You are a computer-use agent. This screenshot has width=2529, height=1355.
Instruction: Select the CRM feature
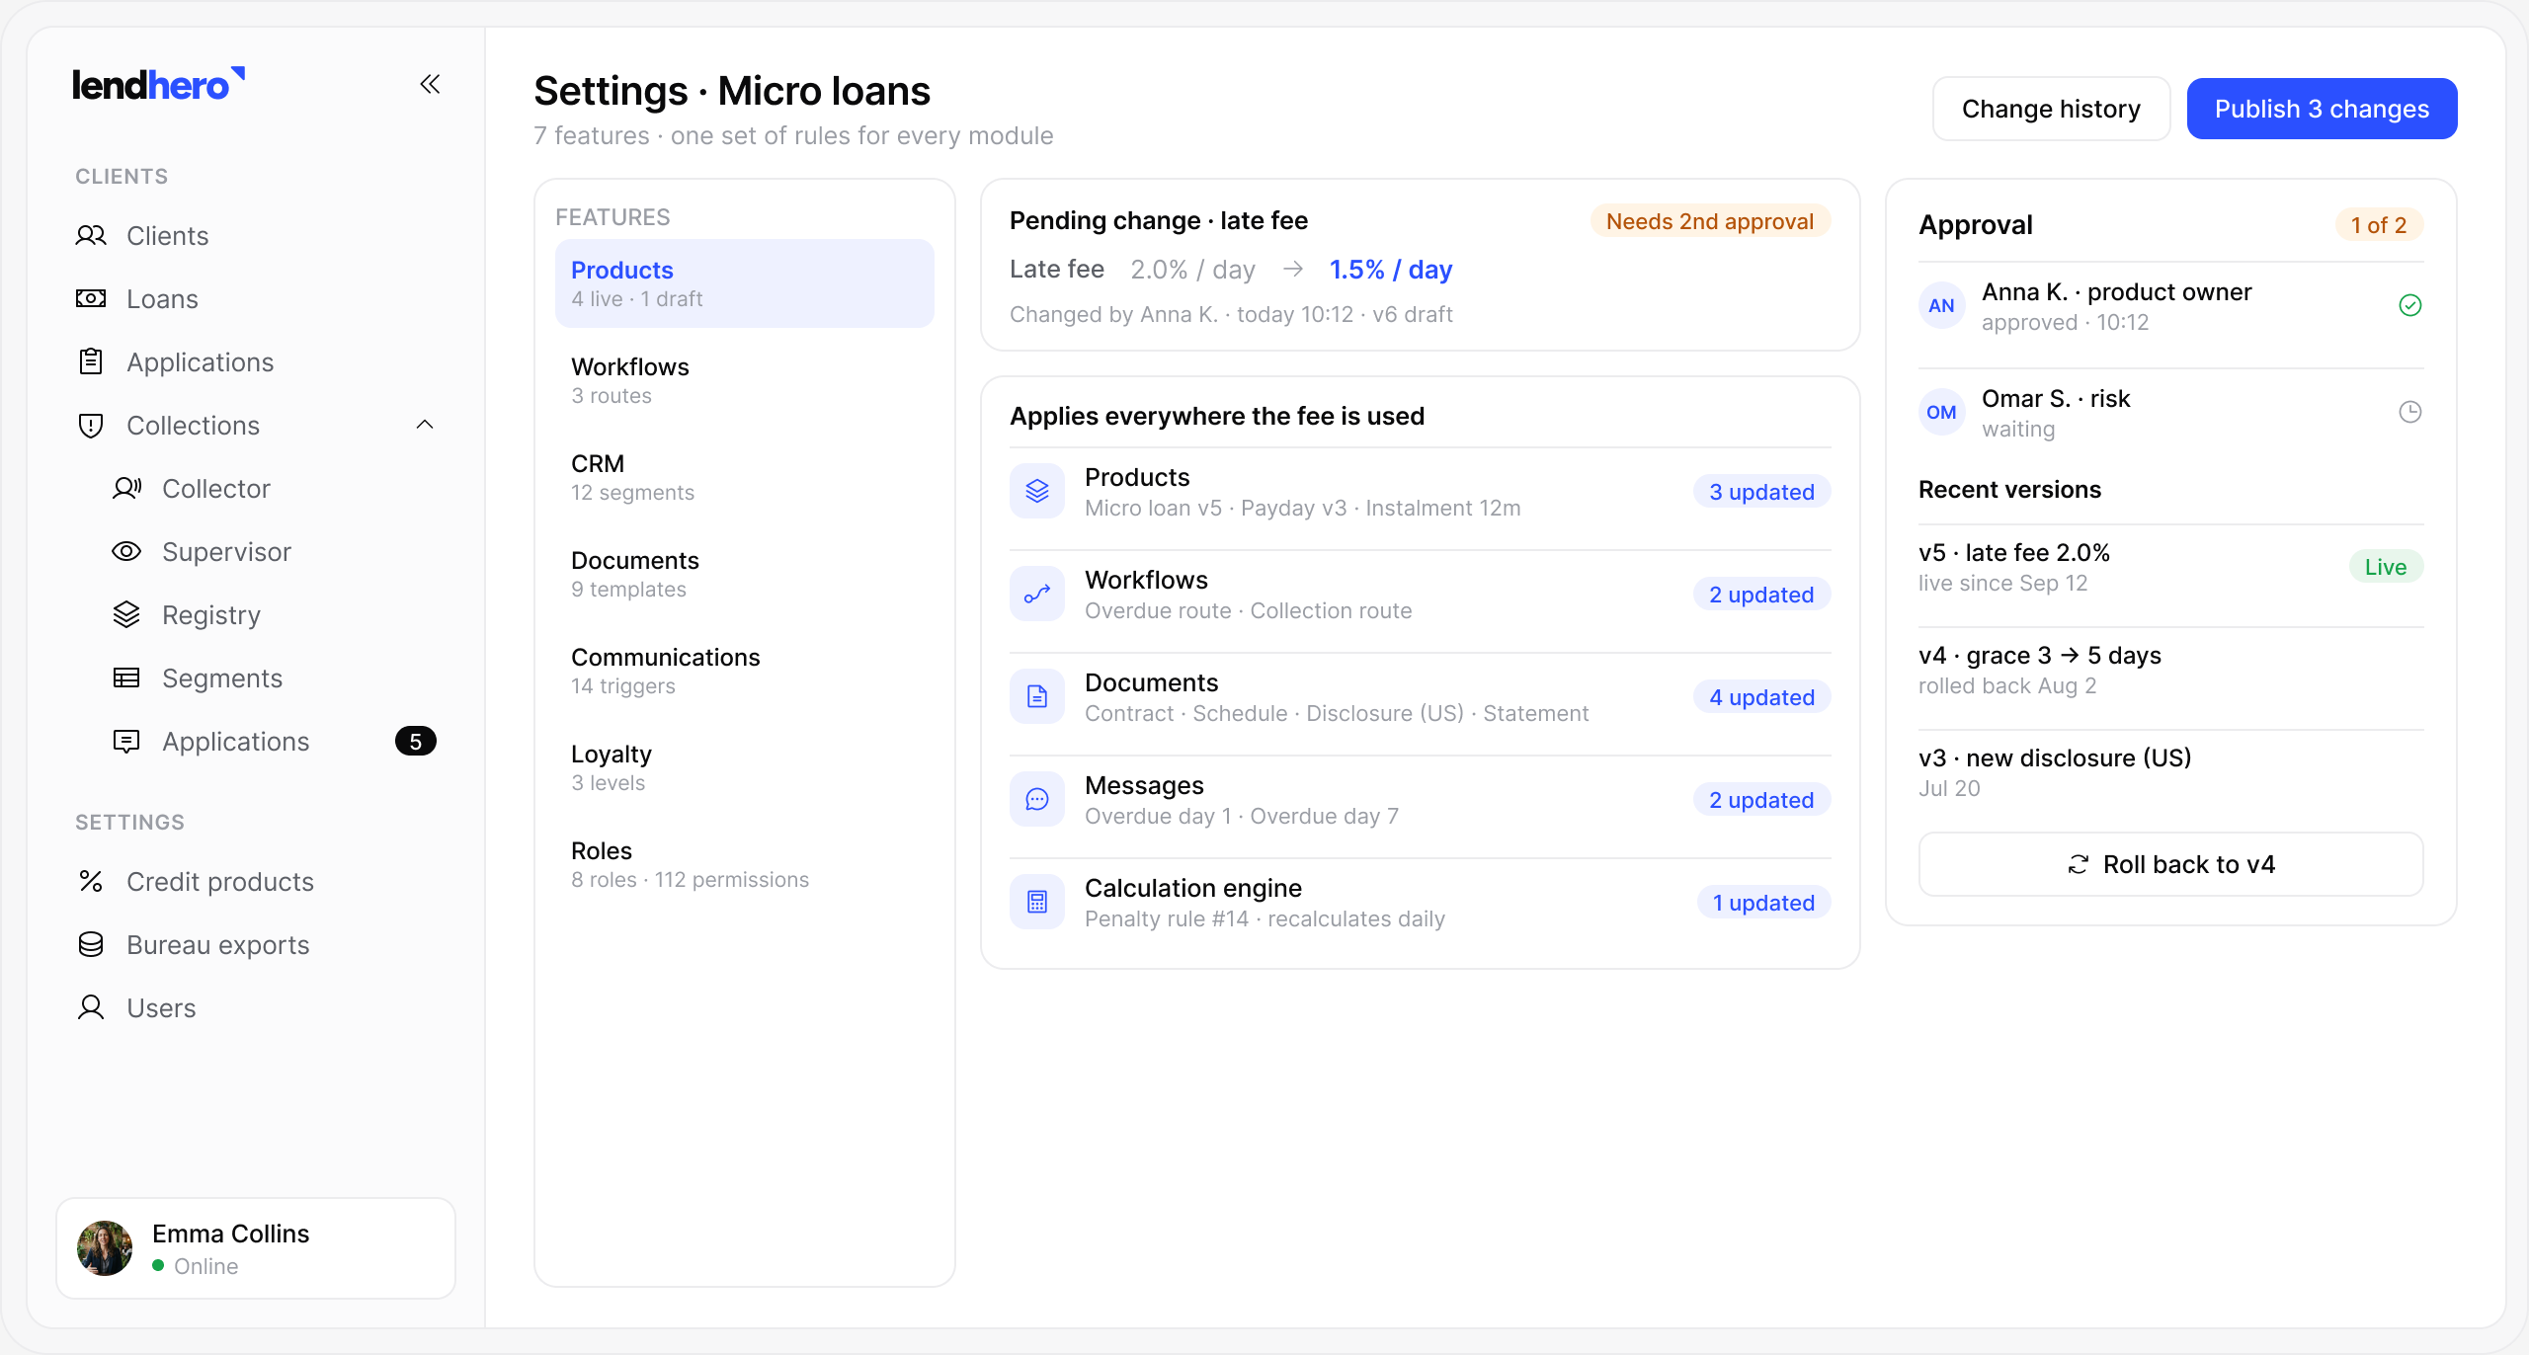745,477
